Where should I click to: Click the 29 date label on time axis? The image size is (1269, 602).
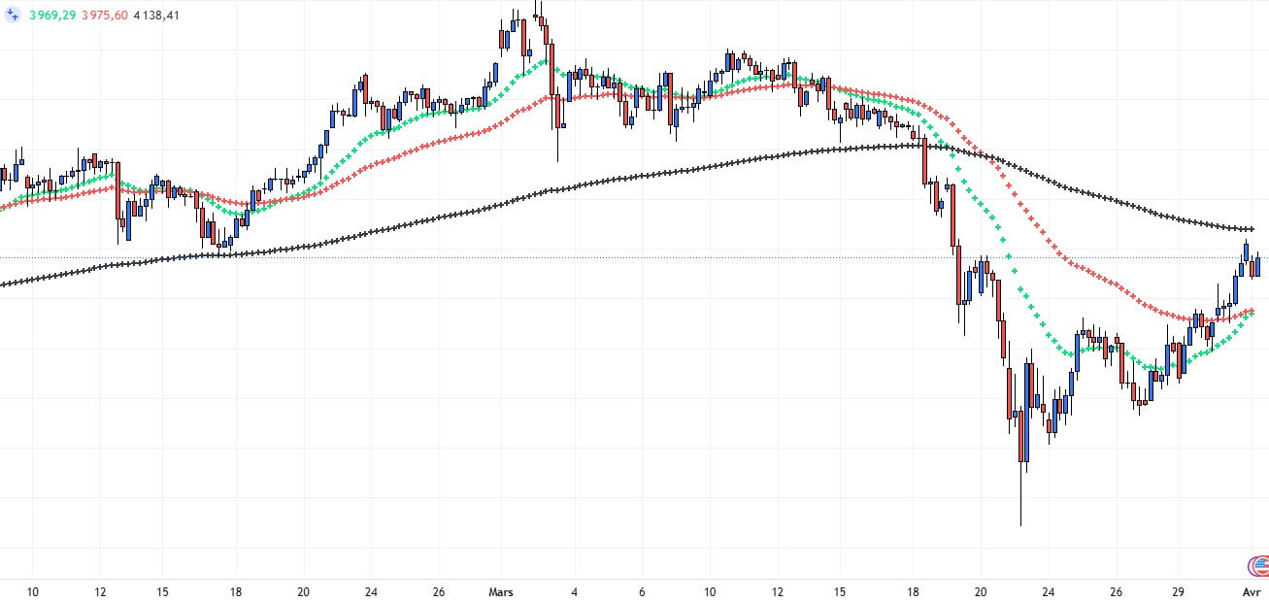pyautogui.click(x=1179, y=591)
